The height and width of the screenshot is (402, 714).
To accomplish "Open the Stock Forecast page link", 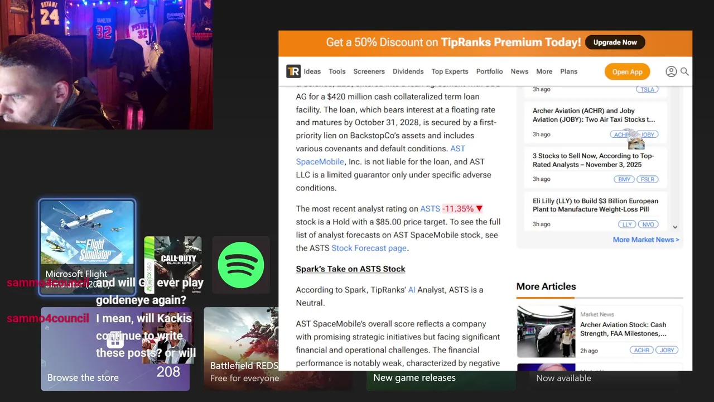I will point(369,248).
